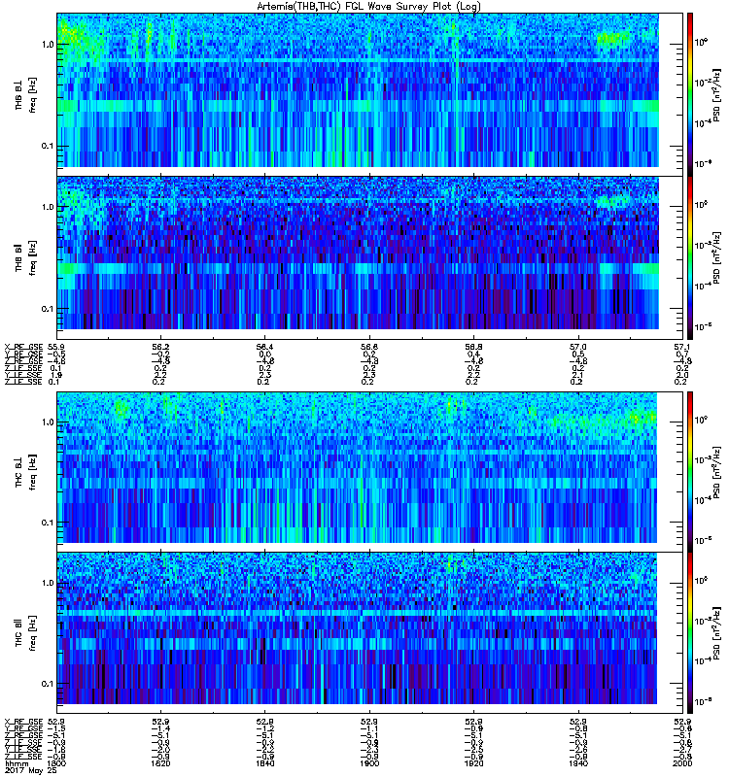Click the 1820 time tick label
Image resolution: width=729 pixels, height=777 pixels.
click(160, 763)
